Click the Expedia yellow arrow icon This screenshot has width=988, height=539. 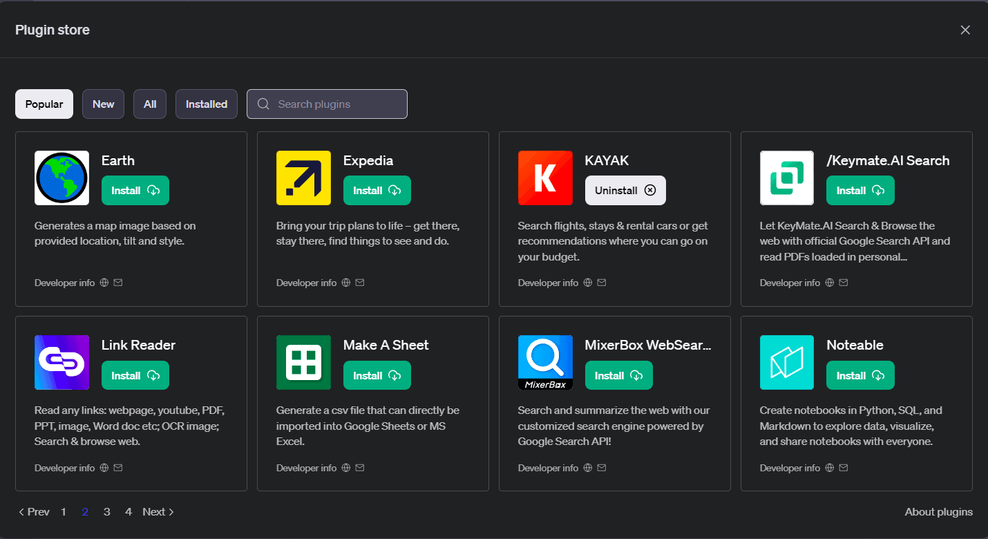(x=303, y=178)
